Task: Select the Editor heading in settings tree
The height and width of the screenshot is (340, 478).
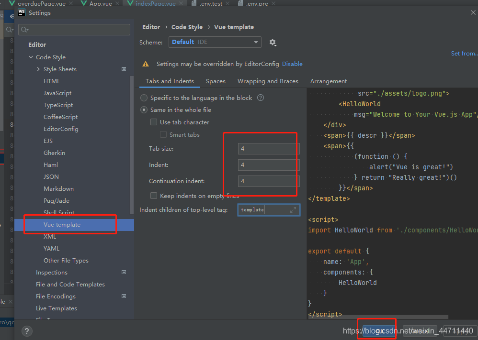Action: coord(37,45)
